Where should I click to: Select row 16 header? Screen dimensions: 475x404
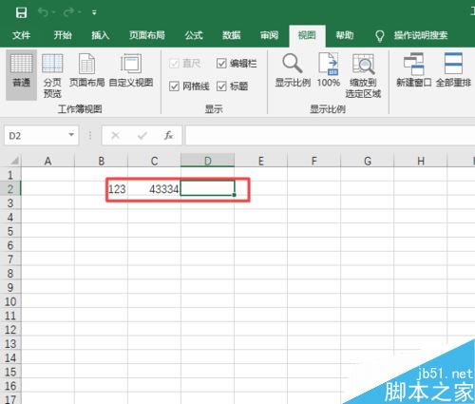[10, 386]
